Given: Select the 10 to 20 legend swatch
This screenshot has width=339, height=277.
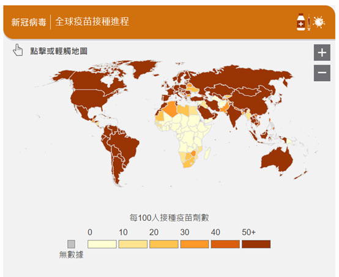Looking at the screenshot, I should click(x=133, y=244).
